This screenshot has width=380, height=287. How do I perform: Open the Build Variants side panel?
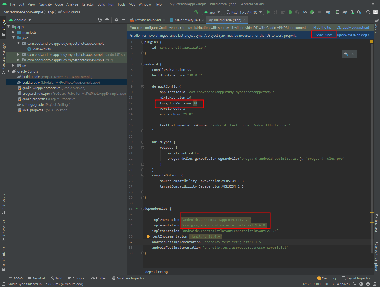click(3, 259)
